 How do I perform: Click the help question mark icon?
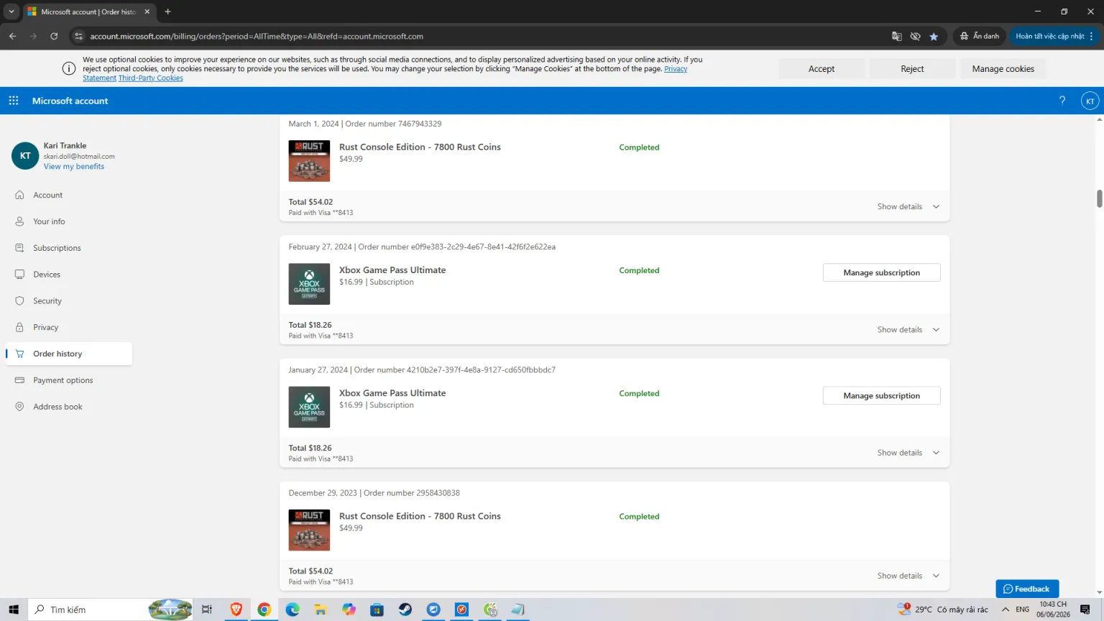(1062, 101)
